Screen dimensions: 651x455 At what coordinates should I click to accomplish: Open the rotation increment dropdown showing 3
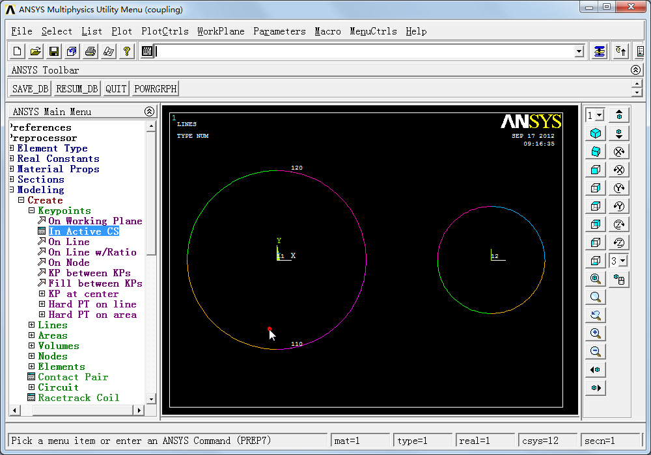click(623, 261)
